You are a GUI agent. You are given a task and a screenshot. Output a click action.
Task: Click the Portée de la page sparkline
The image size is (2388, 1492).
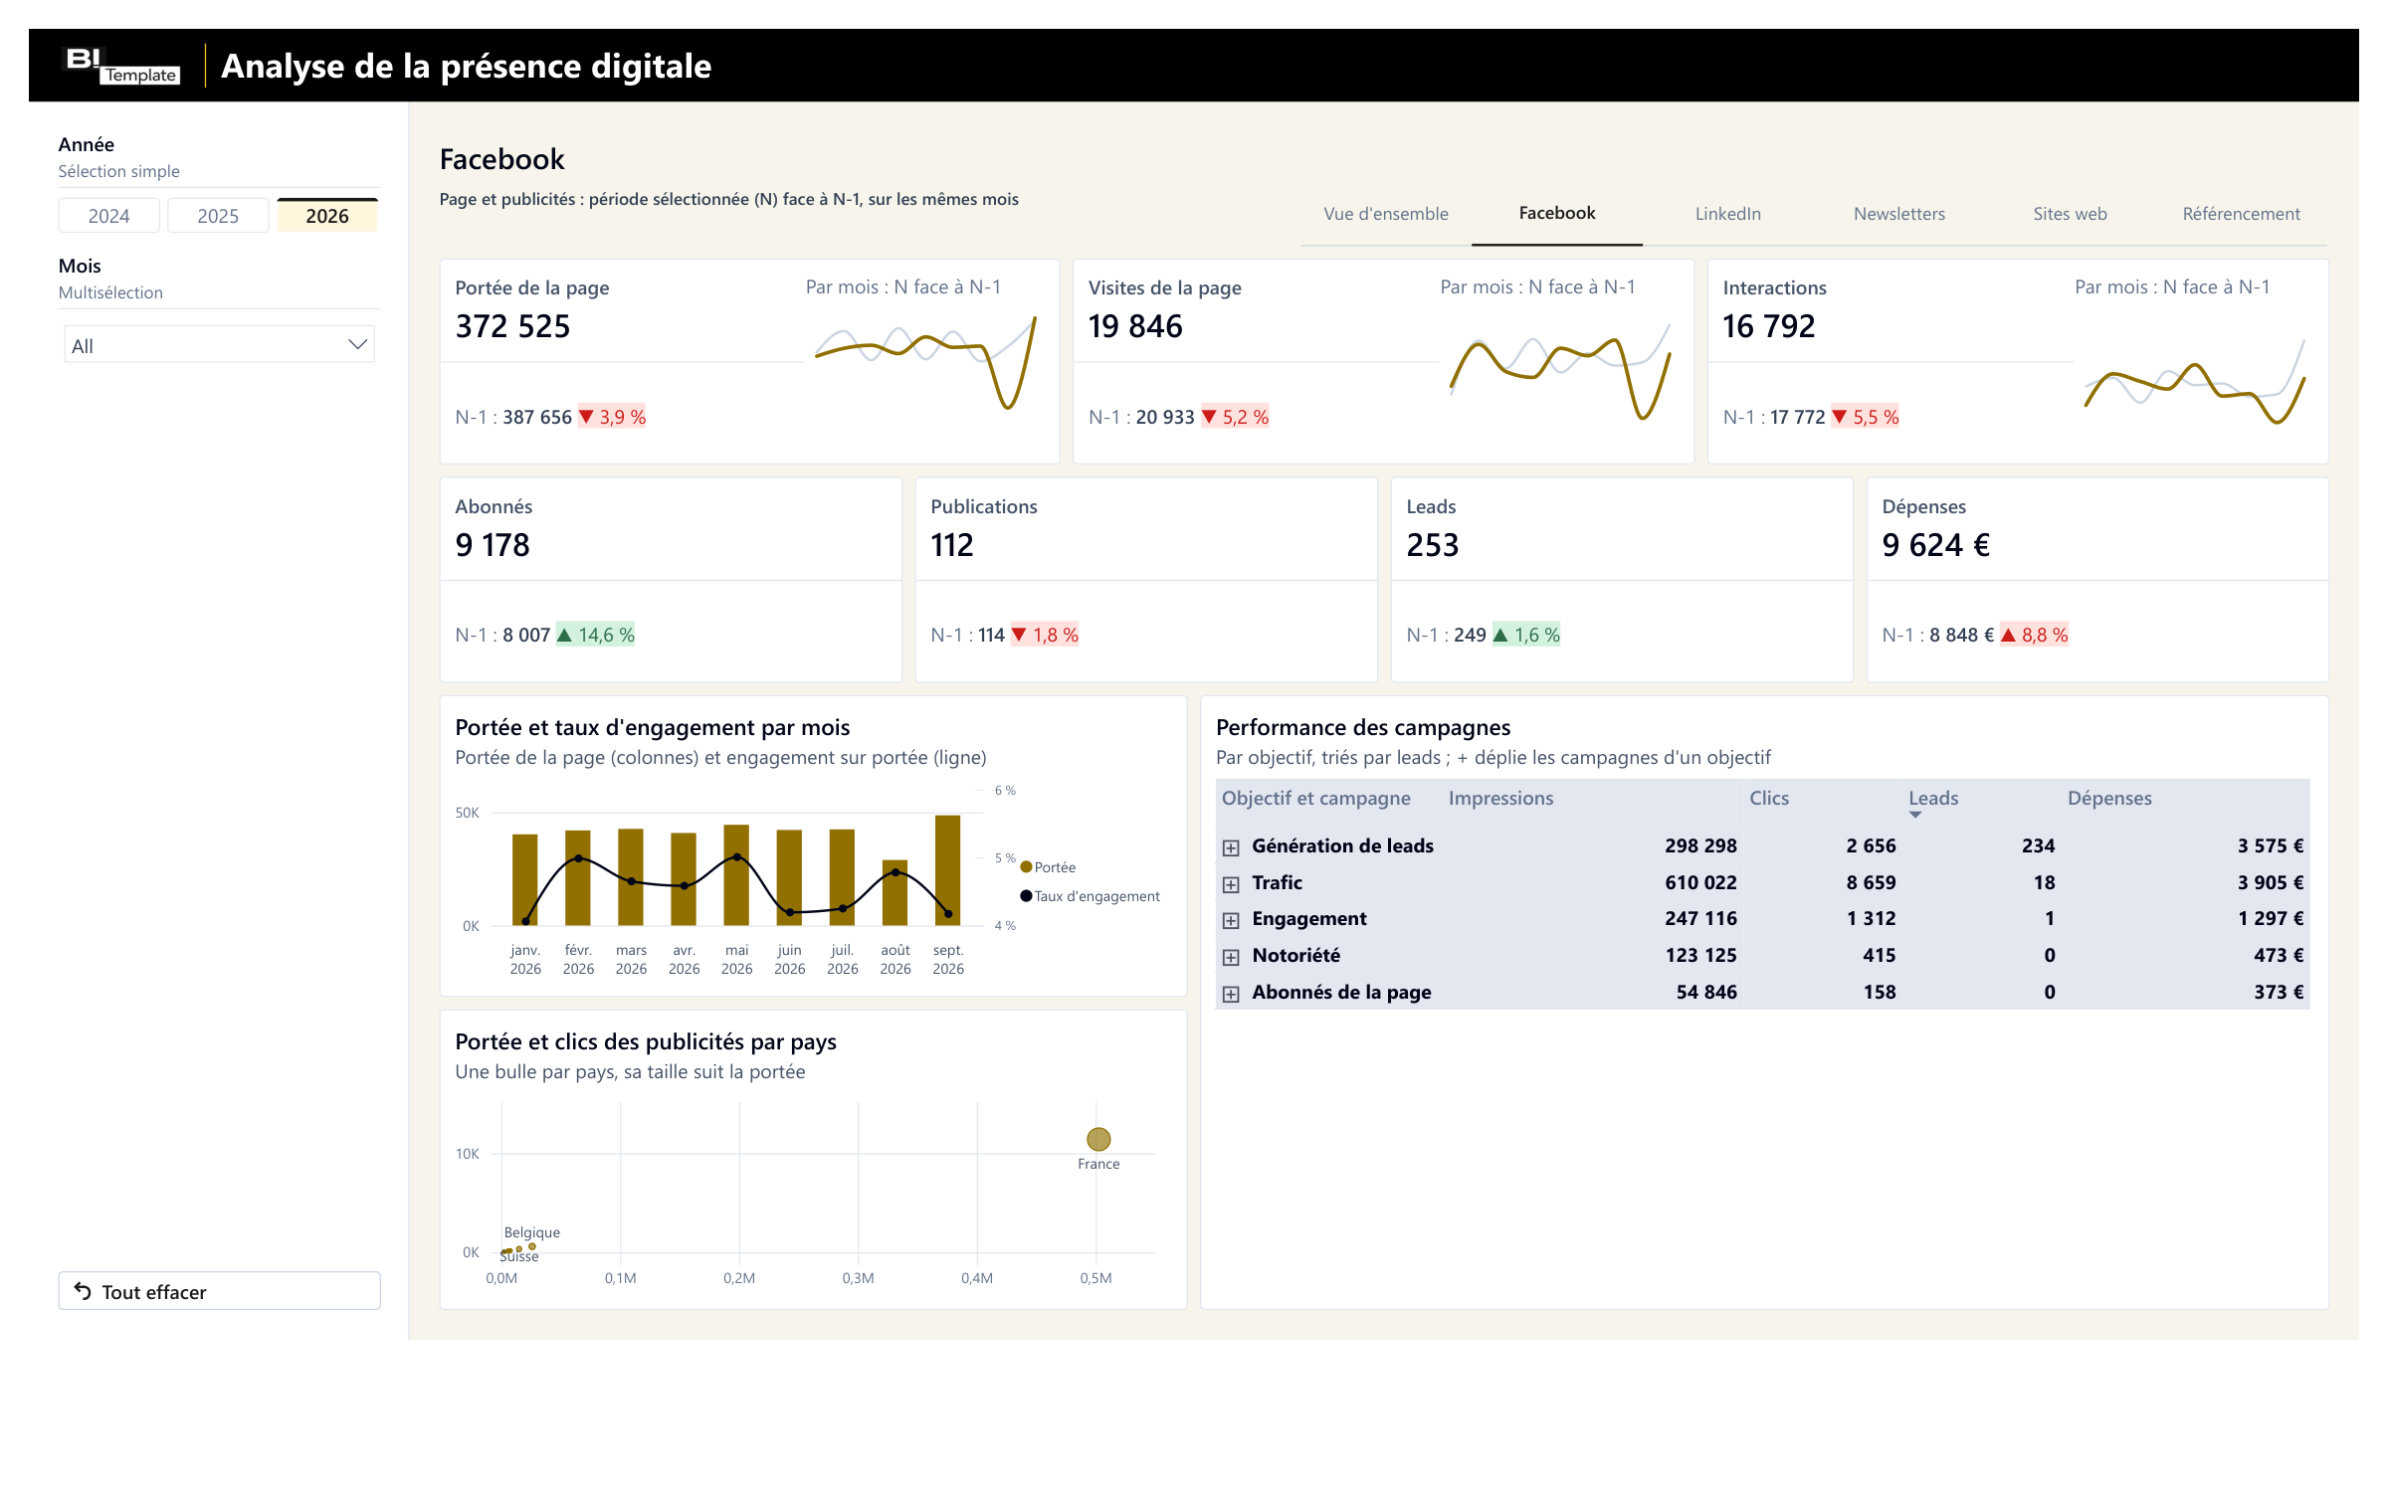(x=925, y=362)
